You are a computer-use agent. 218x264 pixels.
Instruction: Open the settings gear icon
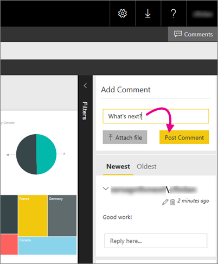point(123,14)
